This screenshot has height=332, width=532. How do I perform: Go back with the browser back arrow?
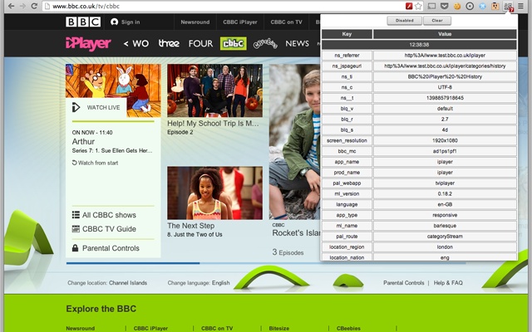(x=11, y=6)
